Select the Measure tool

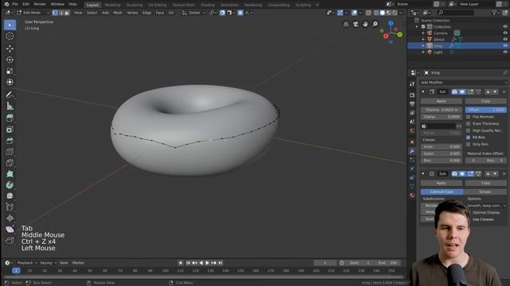[10, 106]
